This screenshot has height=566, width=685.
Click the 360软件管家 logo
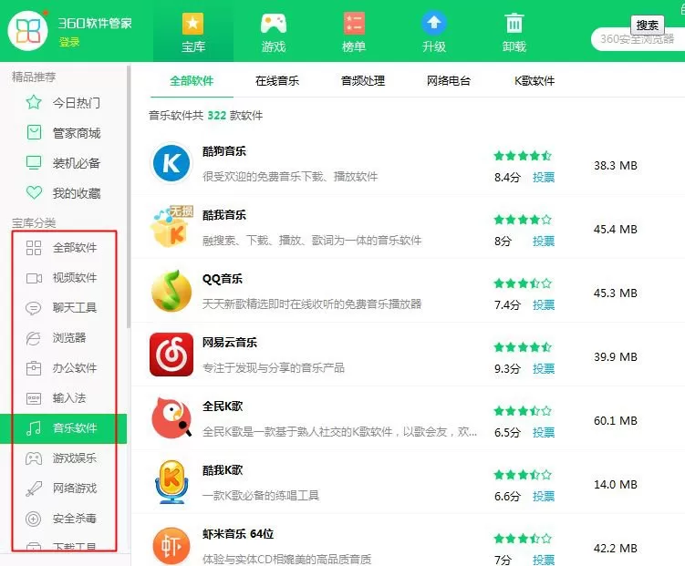click(x=28, y=31)
